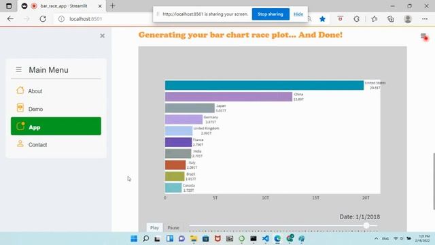This screenshot has height=245, width=435.
Task: Click the Demo page icon
Action: pyautogui.click(x=20, y=108)
